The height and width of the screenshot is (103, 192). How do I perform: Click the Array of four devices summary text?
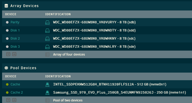[x=69, y=55]
